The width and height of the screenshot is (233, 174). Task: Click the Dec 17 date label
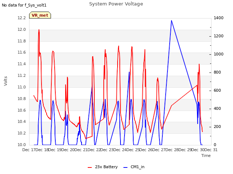(x=29, y=150)
